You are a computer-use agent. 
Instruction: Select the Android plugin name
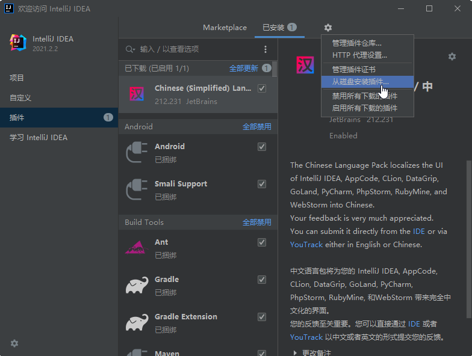pos(170,147)
